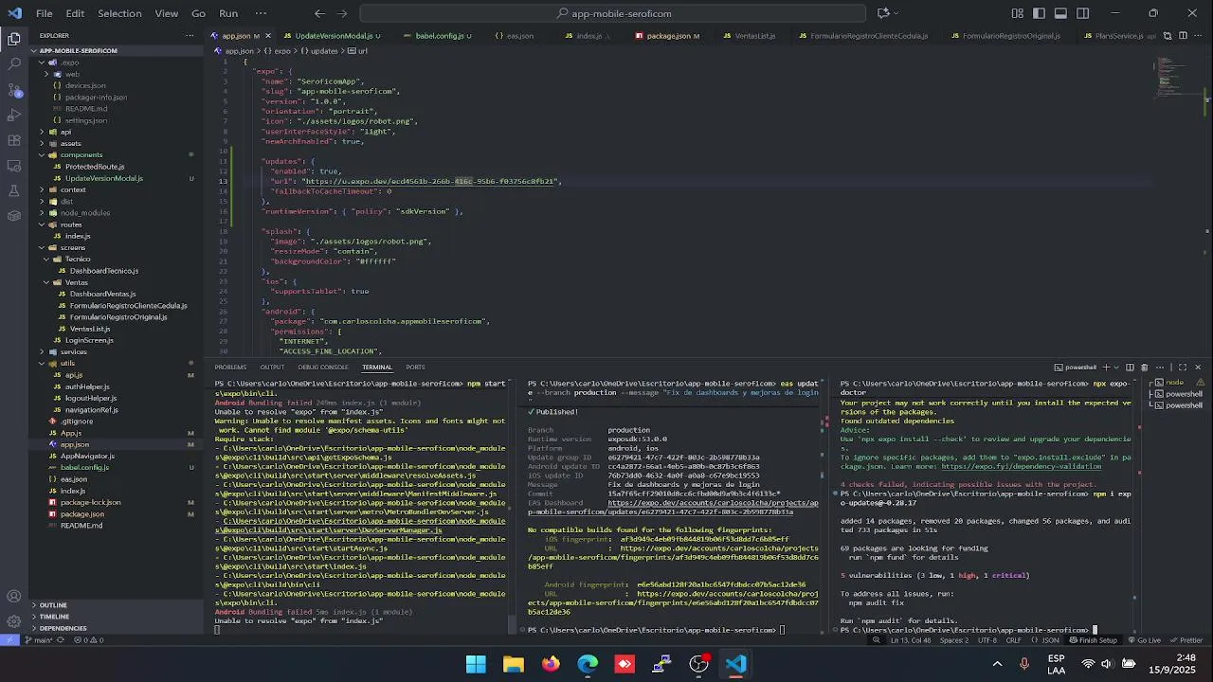
Task: Open editor More Actions ellipsis
Action: click(1198, 36)
